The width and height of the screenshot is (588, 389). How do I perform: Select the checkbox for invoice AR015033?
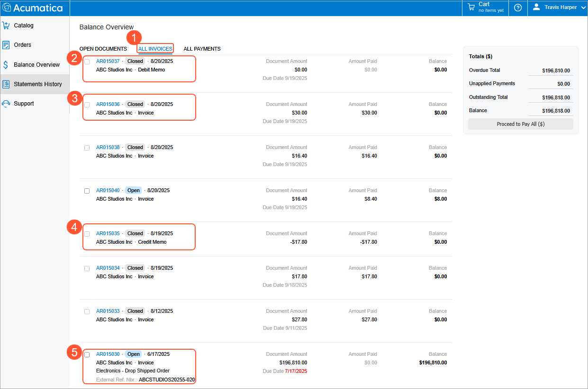click(x=87, y=311)
